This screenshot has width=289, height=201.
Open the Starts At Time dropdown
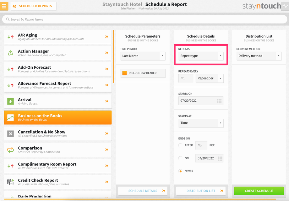point(201,123)
